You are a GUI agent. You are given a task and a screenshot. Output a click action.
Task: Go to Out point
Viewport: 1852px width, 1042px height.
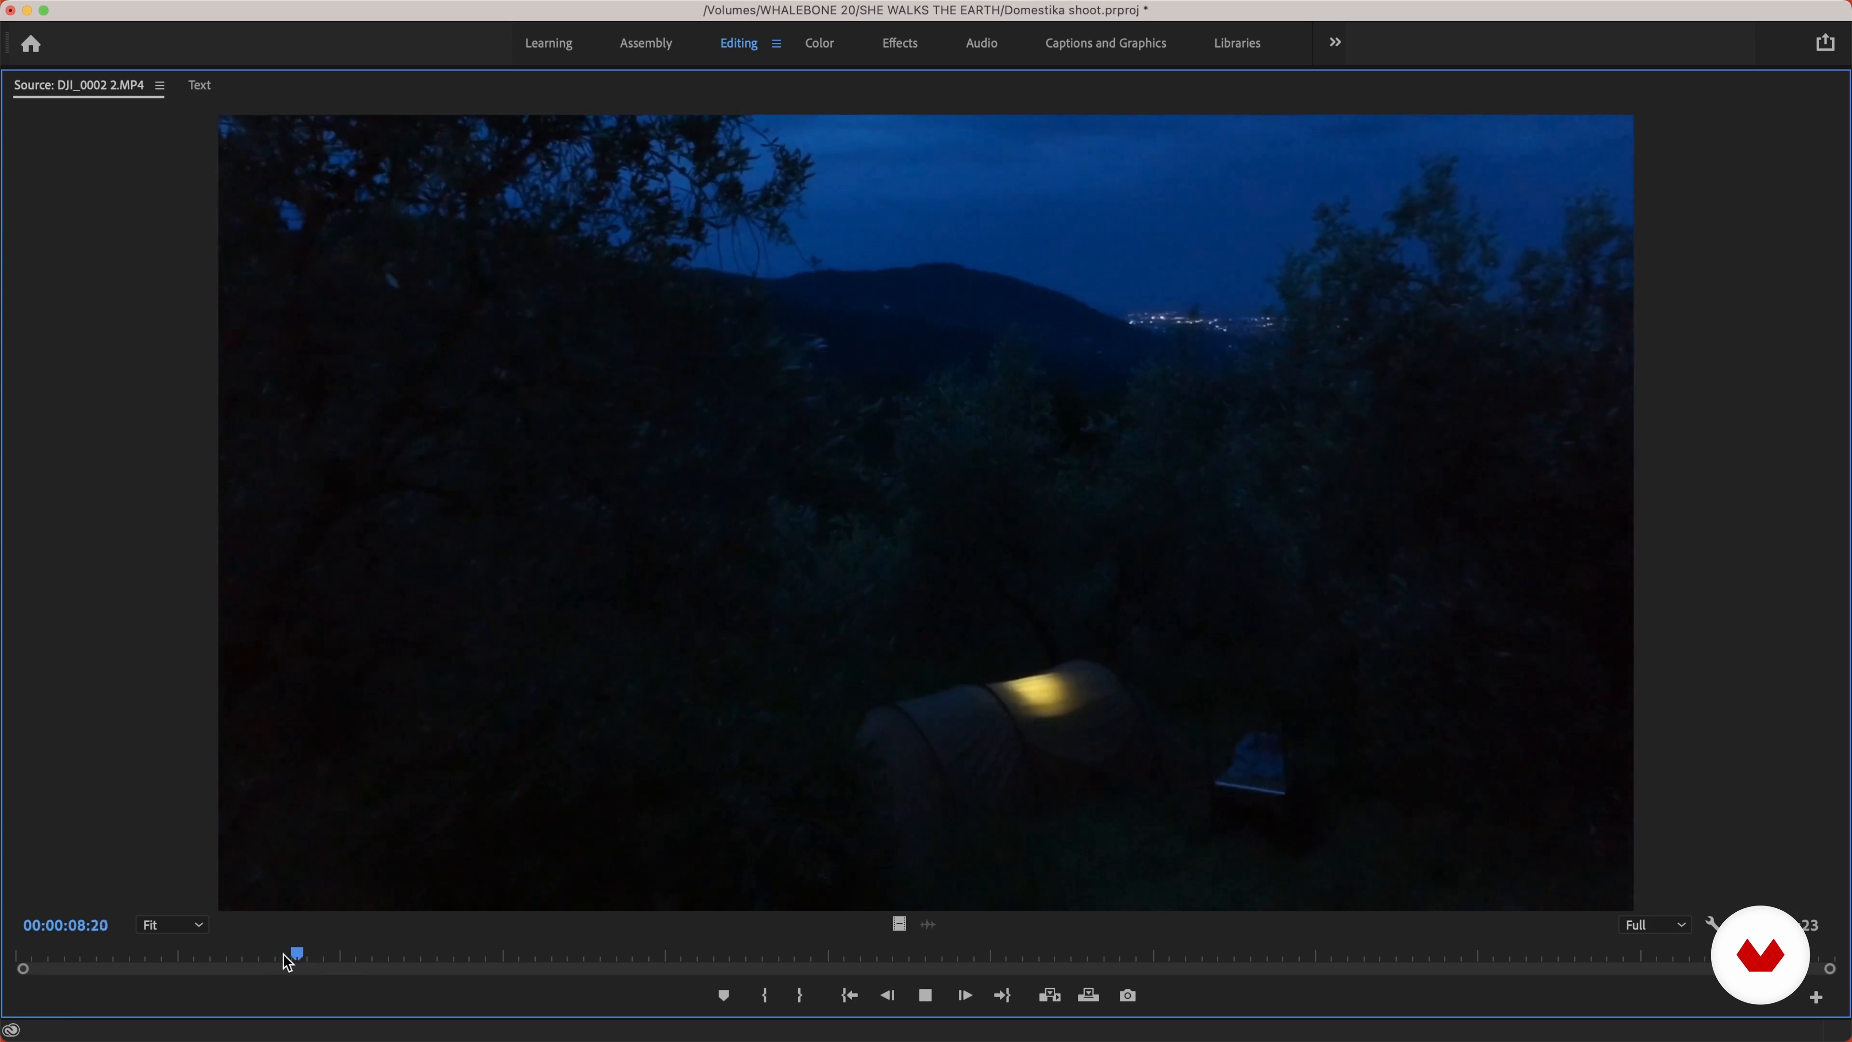(1003, 996)
